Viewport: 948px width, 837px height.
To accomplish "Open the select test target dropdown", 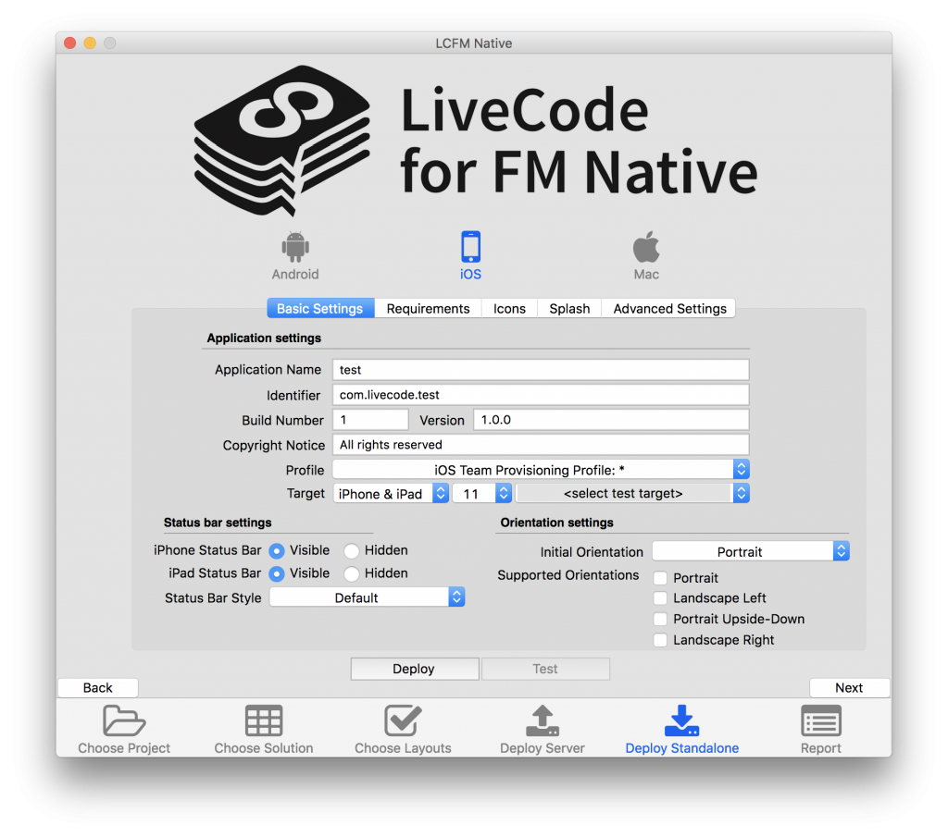I will [632, 493].
